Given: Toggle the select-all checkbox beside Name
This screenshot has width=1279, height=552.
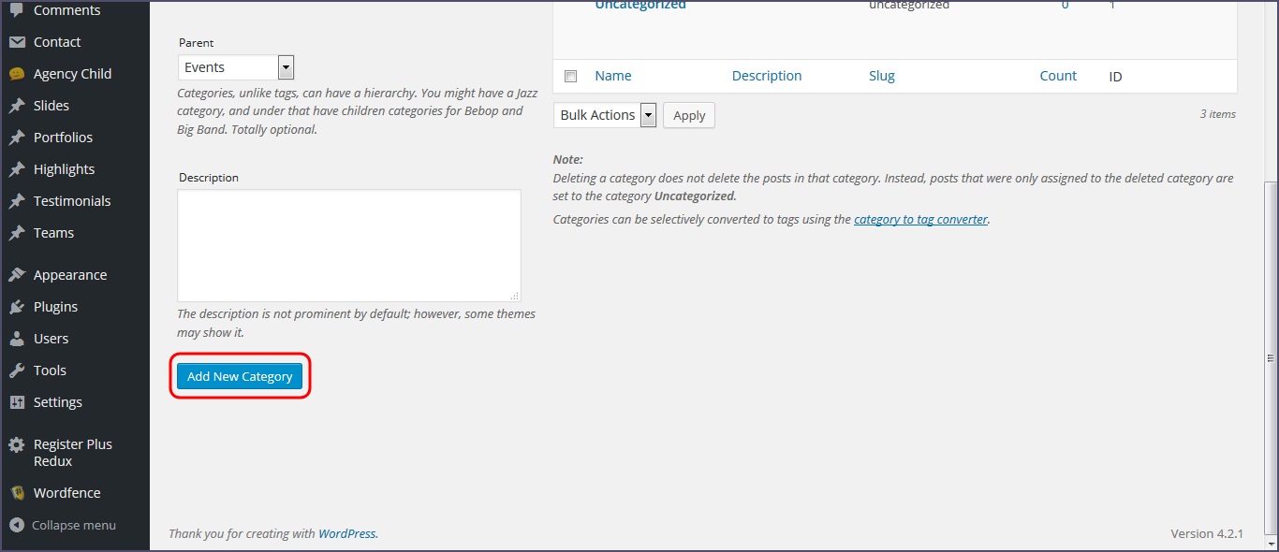Looking at the screenshot, I should tap(571, 77).
